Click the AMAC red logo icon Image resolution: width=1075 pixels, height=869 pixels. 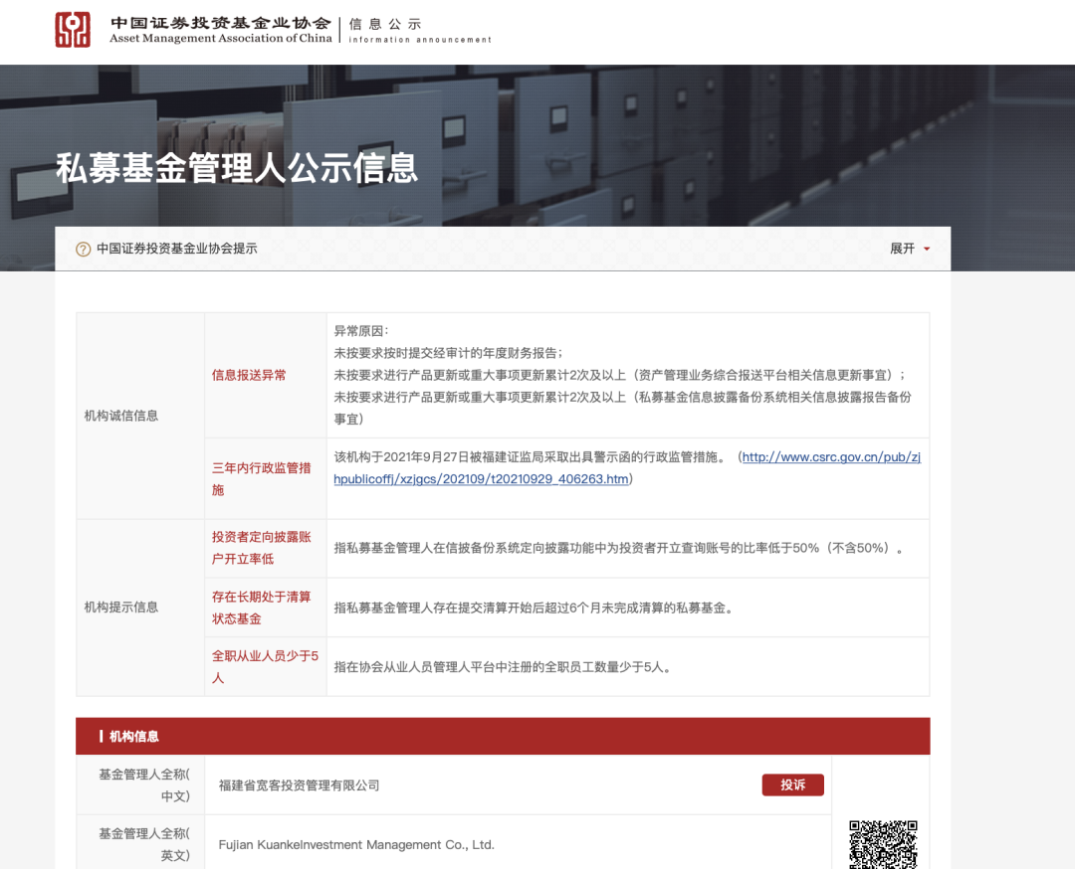coord(73,30)
